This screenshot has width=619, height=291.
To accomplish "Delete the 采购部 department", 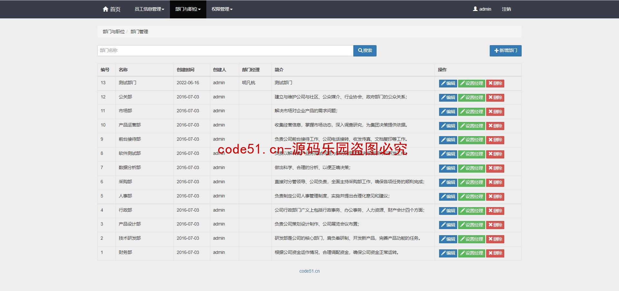I will [495, 182].
